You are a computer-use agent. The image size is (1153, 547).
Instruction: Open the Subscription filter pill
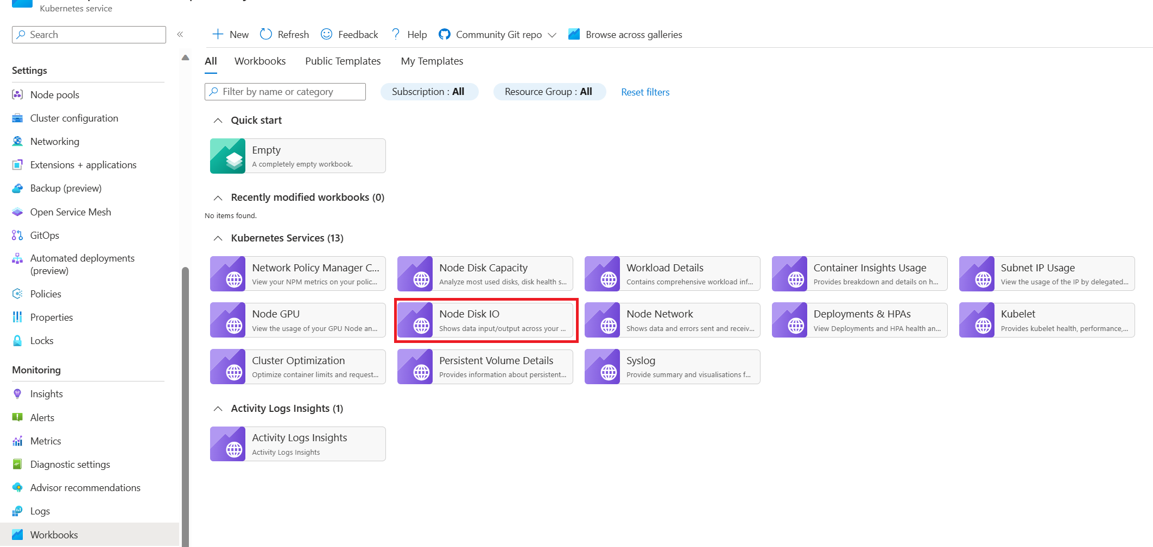tap(429, 92)
